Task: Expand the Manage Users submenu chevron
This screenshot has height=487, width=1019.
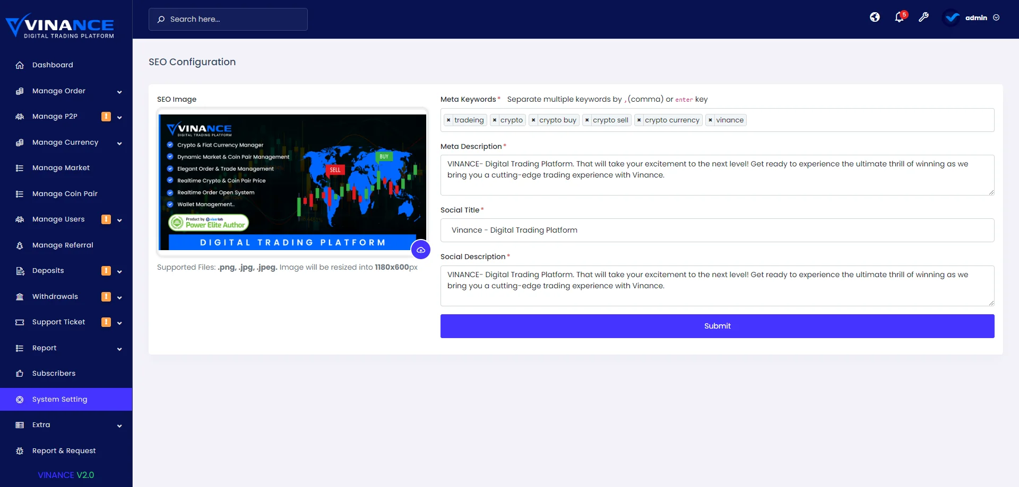Action: click(x=119, y=220)
